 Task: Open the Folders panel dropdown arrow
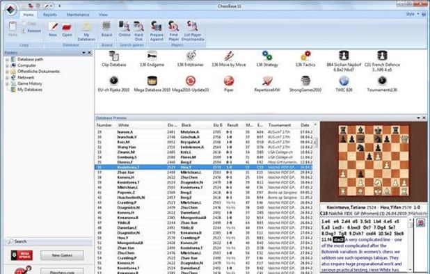point(84,53)
